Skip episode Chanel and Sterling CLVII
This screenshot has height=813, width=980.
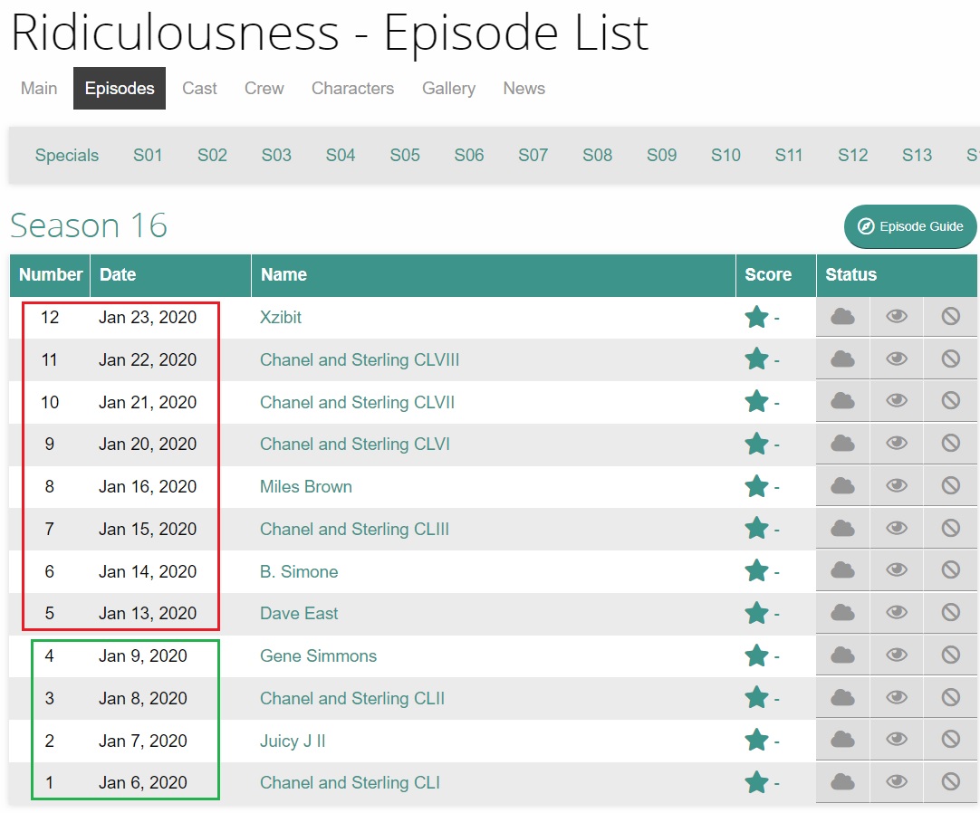[951, 400]
